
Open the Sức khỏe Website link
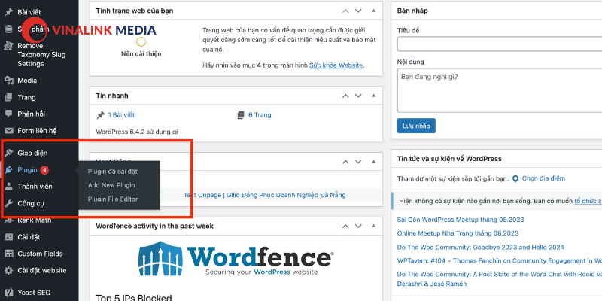(x=336, y=65)
